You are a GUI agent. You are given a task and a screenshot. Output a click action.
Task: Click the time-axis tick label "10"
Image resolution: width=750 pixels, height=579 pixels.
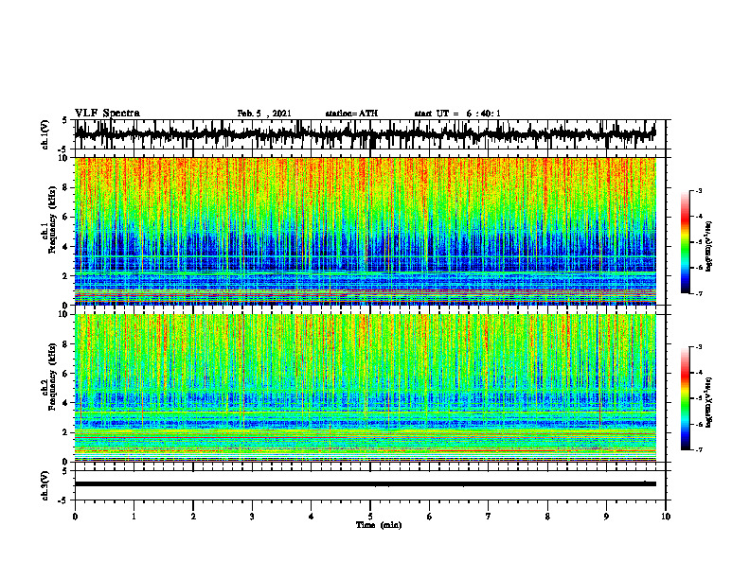(x=666, y=517)
